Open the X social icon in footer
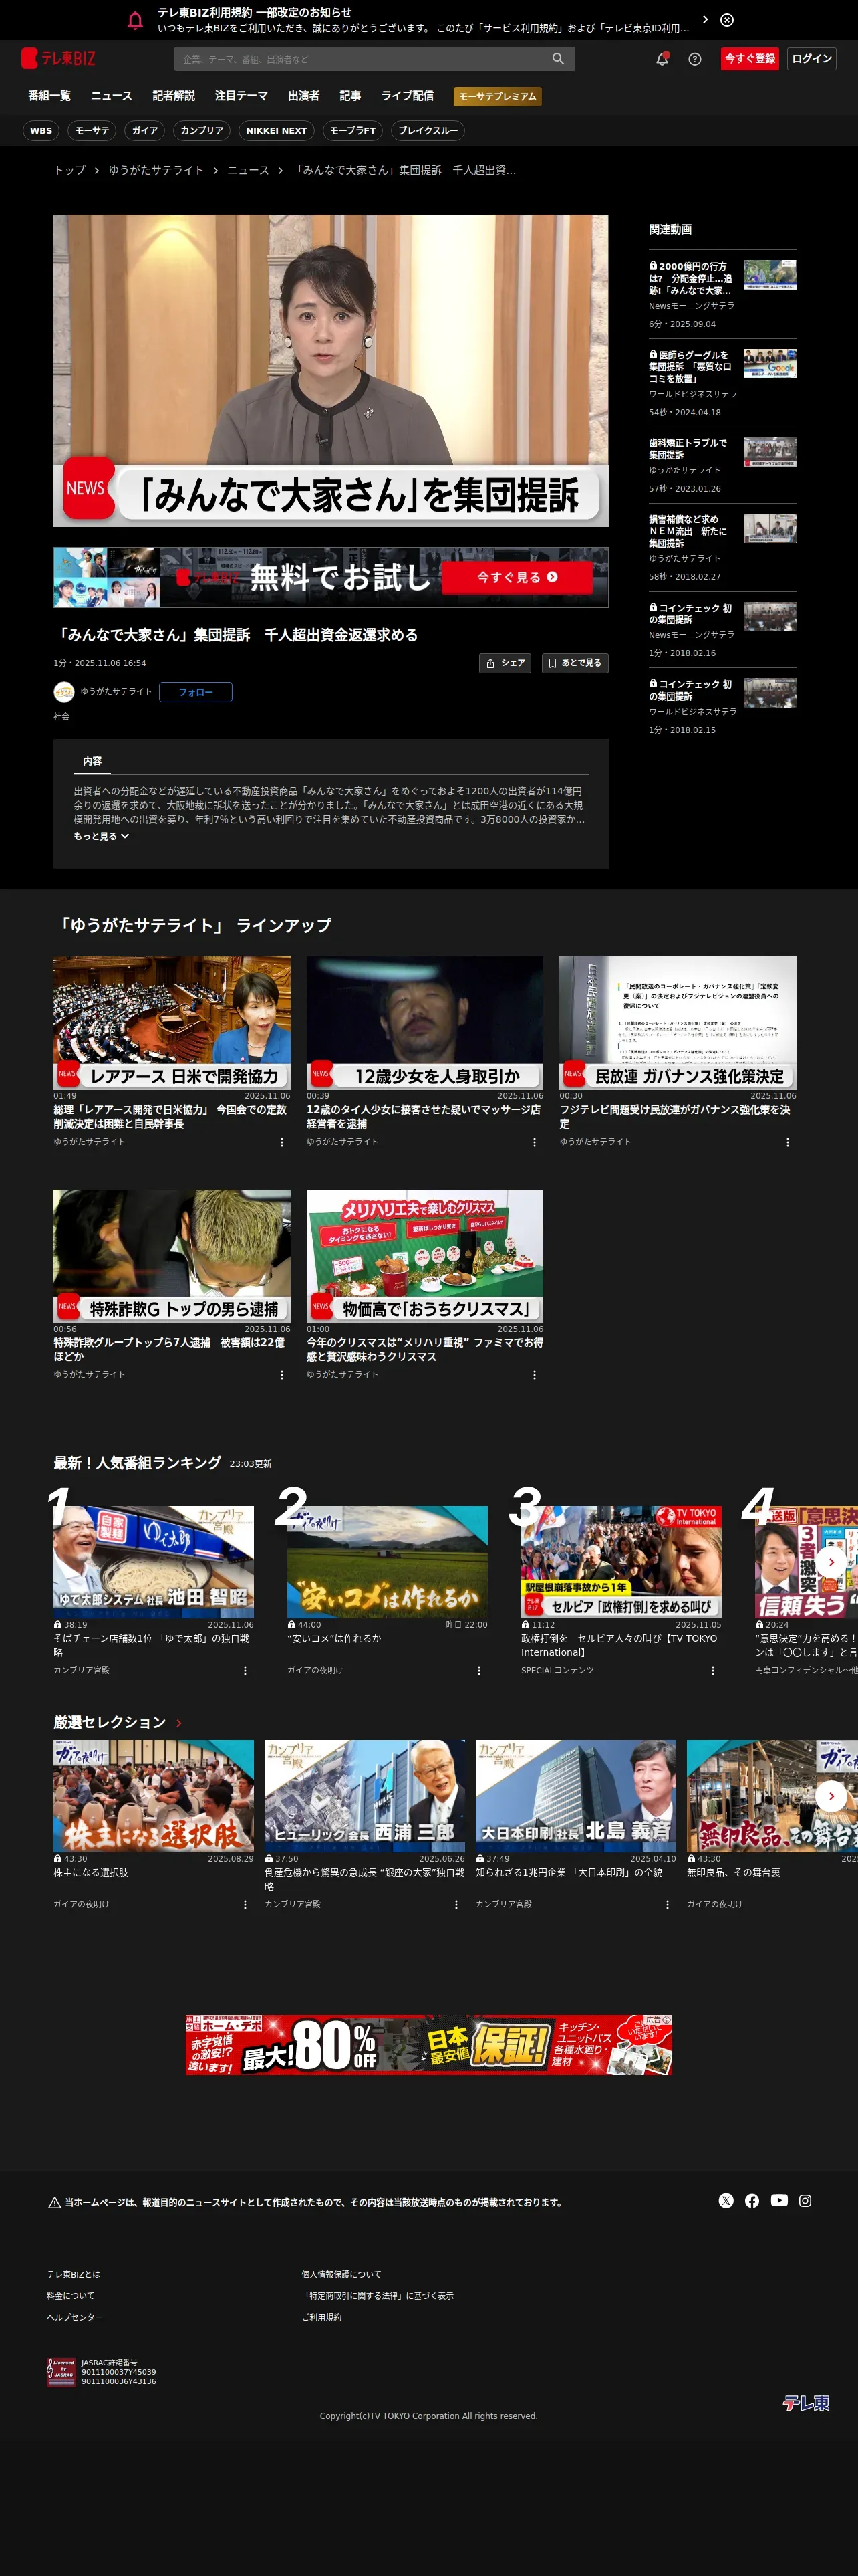Viewport: 858px width, 2576px height. [x=726, y=2201]
